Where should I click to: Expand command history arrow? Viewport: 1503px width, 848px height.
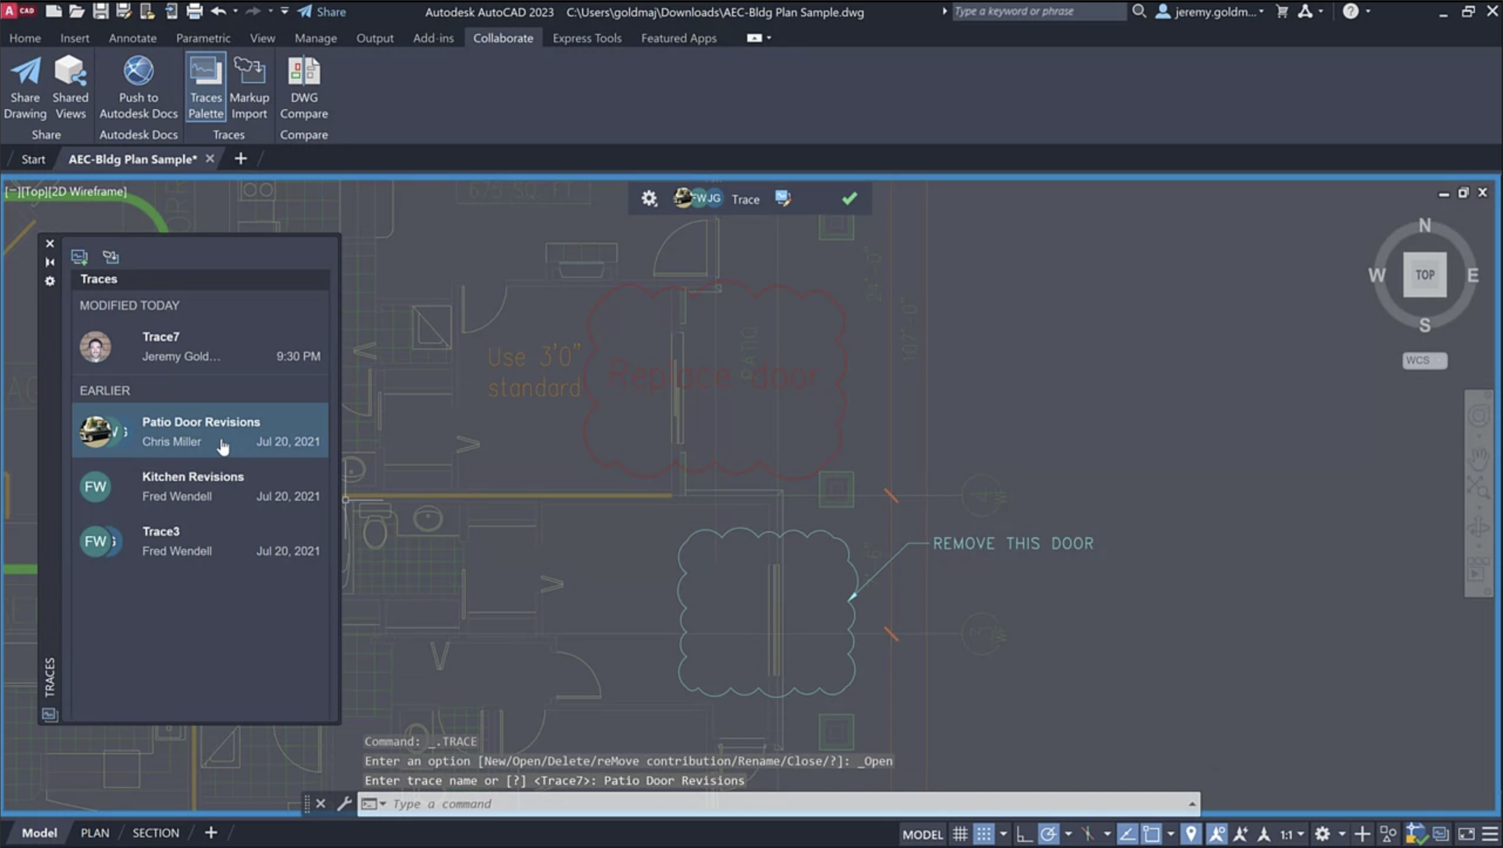pos(1191,804)
